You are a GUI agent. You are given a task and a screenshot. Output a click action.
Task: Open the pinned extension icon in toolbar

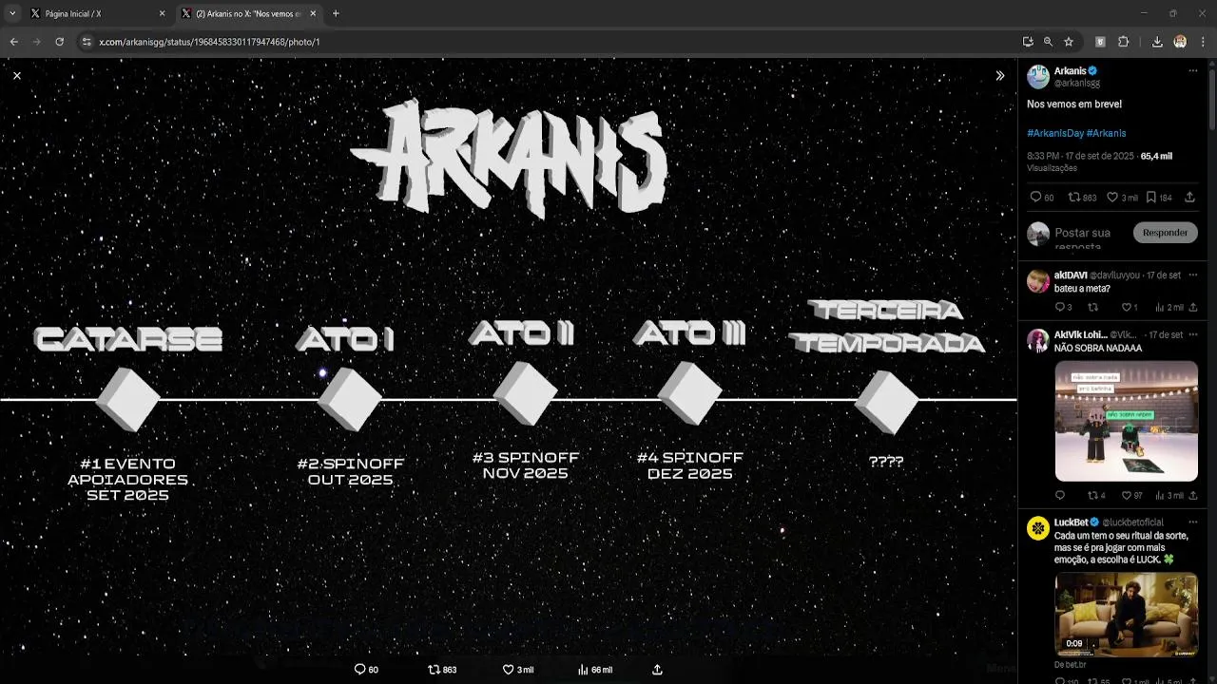(x=1100, y=42)
